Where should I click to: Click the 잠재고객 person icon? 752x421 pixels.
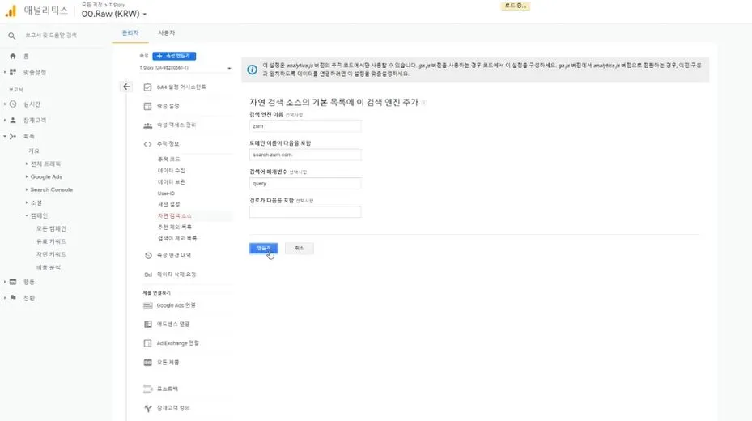click(13, 120)
